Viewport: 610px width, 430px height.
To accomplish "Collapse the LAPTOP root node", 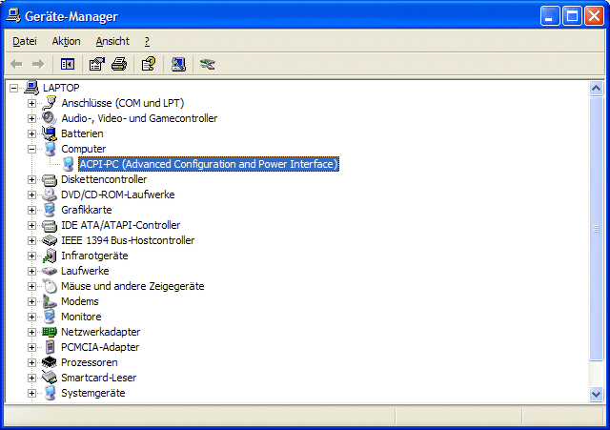I will (13, 88).
